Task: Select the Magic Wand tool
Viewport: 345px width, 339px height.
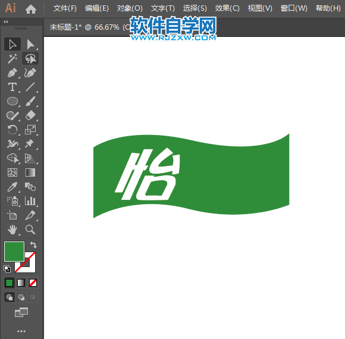Action: [12, 58]
